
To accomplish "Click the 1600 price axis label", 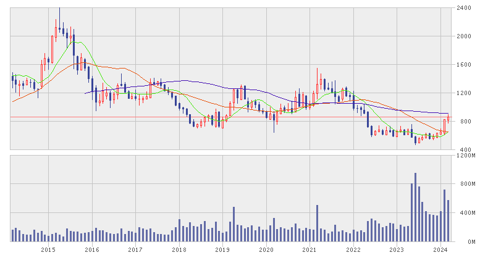I will tap(463, 65).
